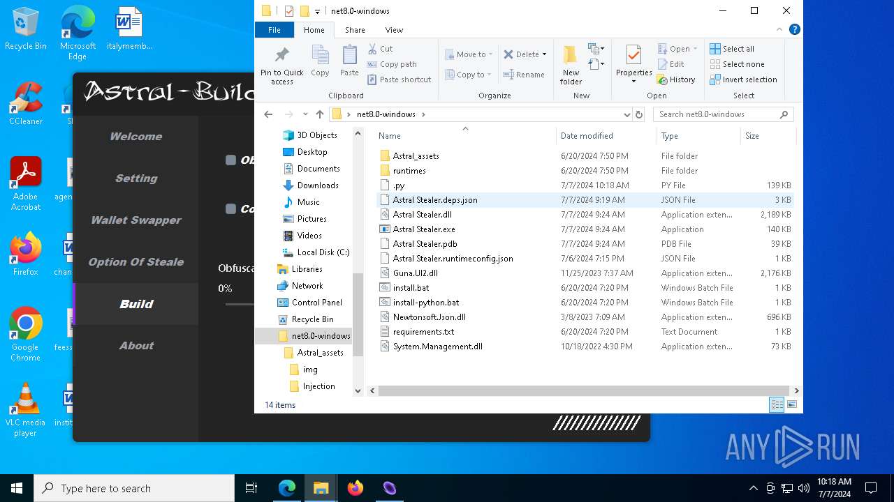Open Google Chrome desktop shortcut
This screenshot has width=894, height=502.
pos(26,335)
